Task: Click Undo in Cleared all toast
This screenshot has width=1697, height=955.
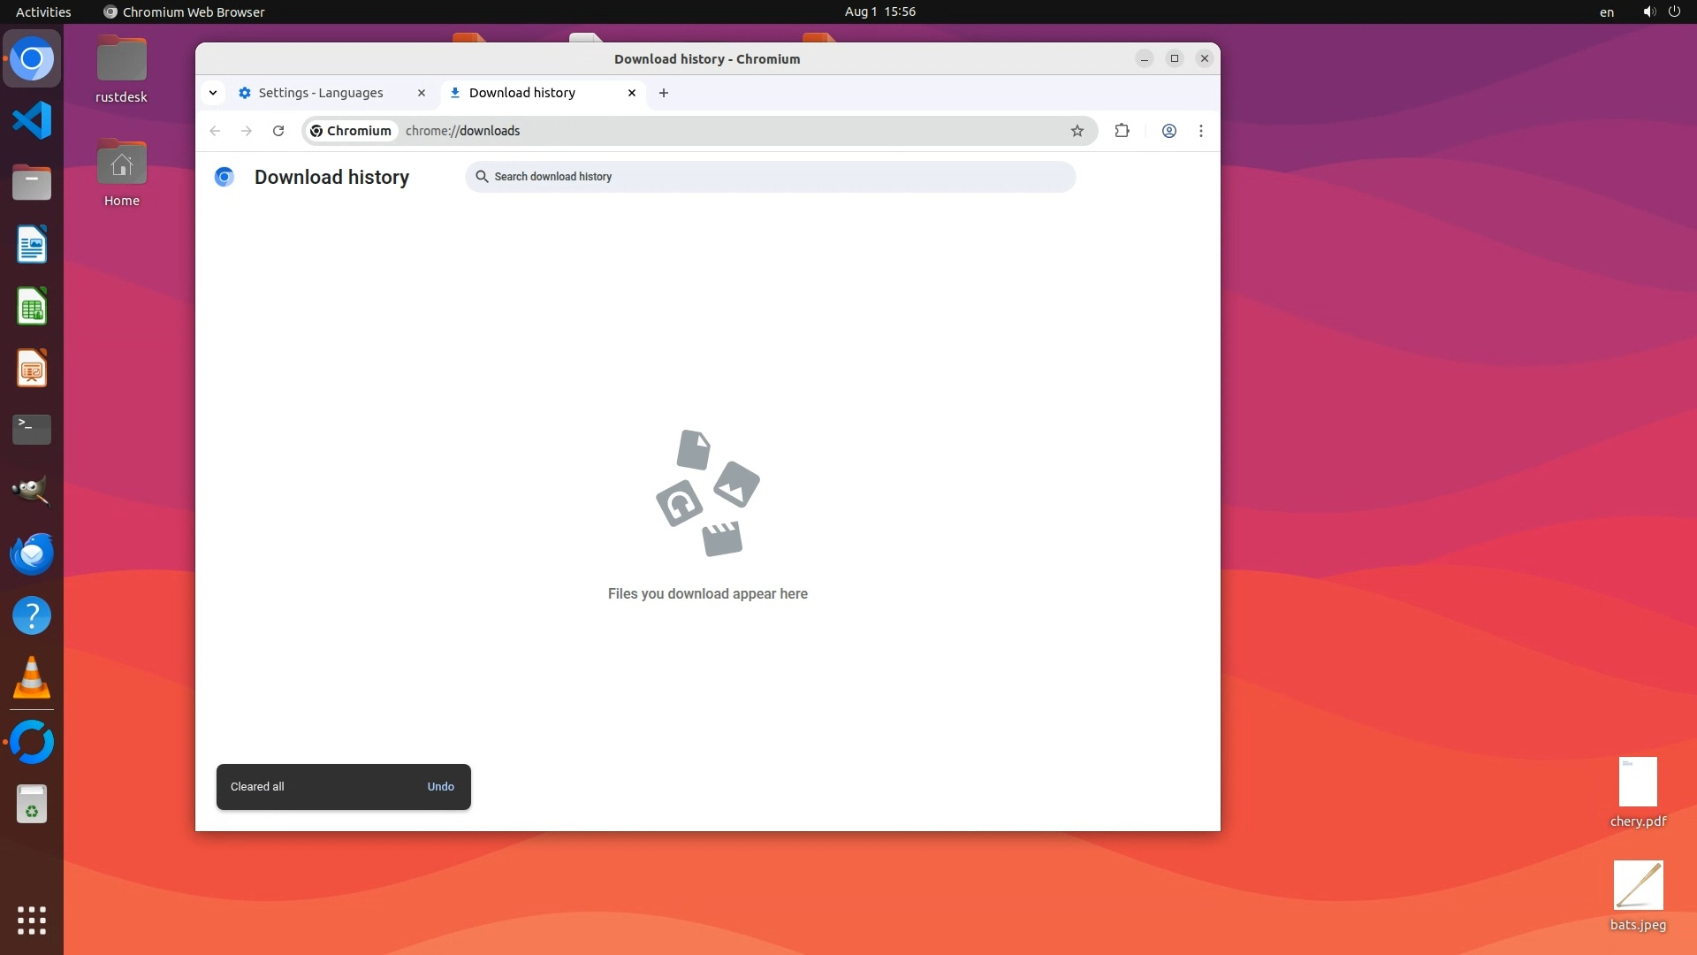Action: [x=440, y=786]
